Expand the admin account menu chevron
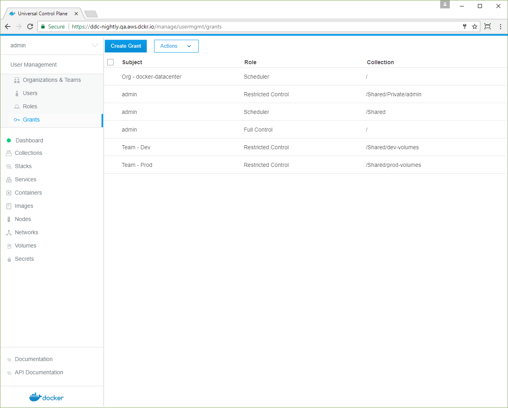This screenshot has height=408, width=508. click(95, 45)
